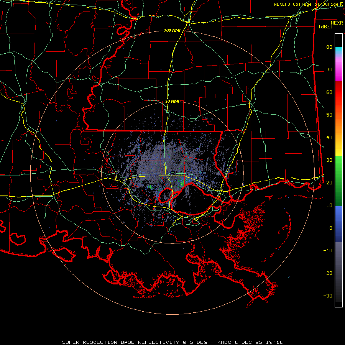
Task: Click the 40 dBZ scale value
Action: 329,137
